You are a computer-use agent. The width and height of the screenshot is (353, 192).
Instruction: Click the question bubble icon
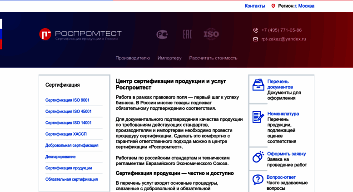tap(258, 180)
